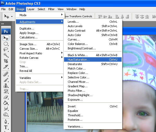Open the Layer menu

click(31, 9)
